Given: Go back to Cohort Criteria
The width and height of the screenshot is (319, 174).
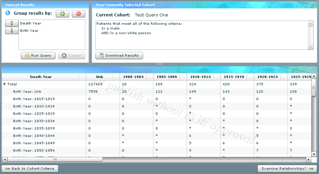Looking at the screenshot, I should (x=30, y=169).
